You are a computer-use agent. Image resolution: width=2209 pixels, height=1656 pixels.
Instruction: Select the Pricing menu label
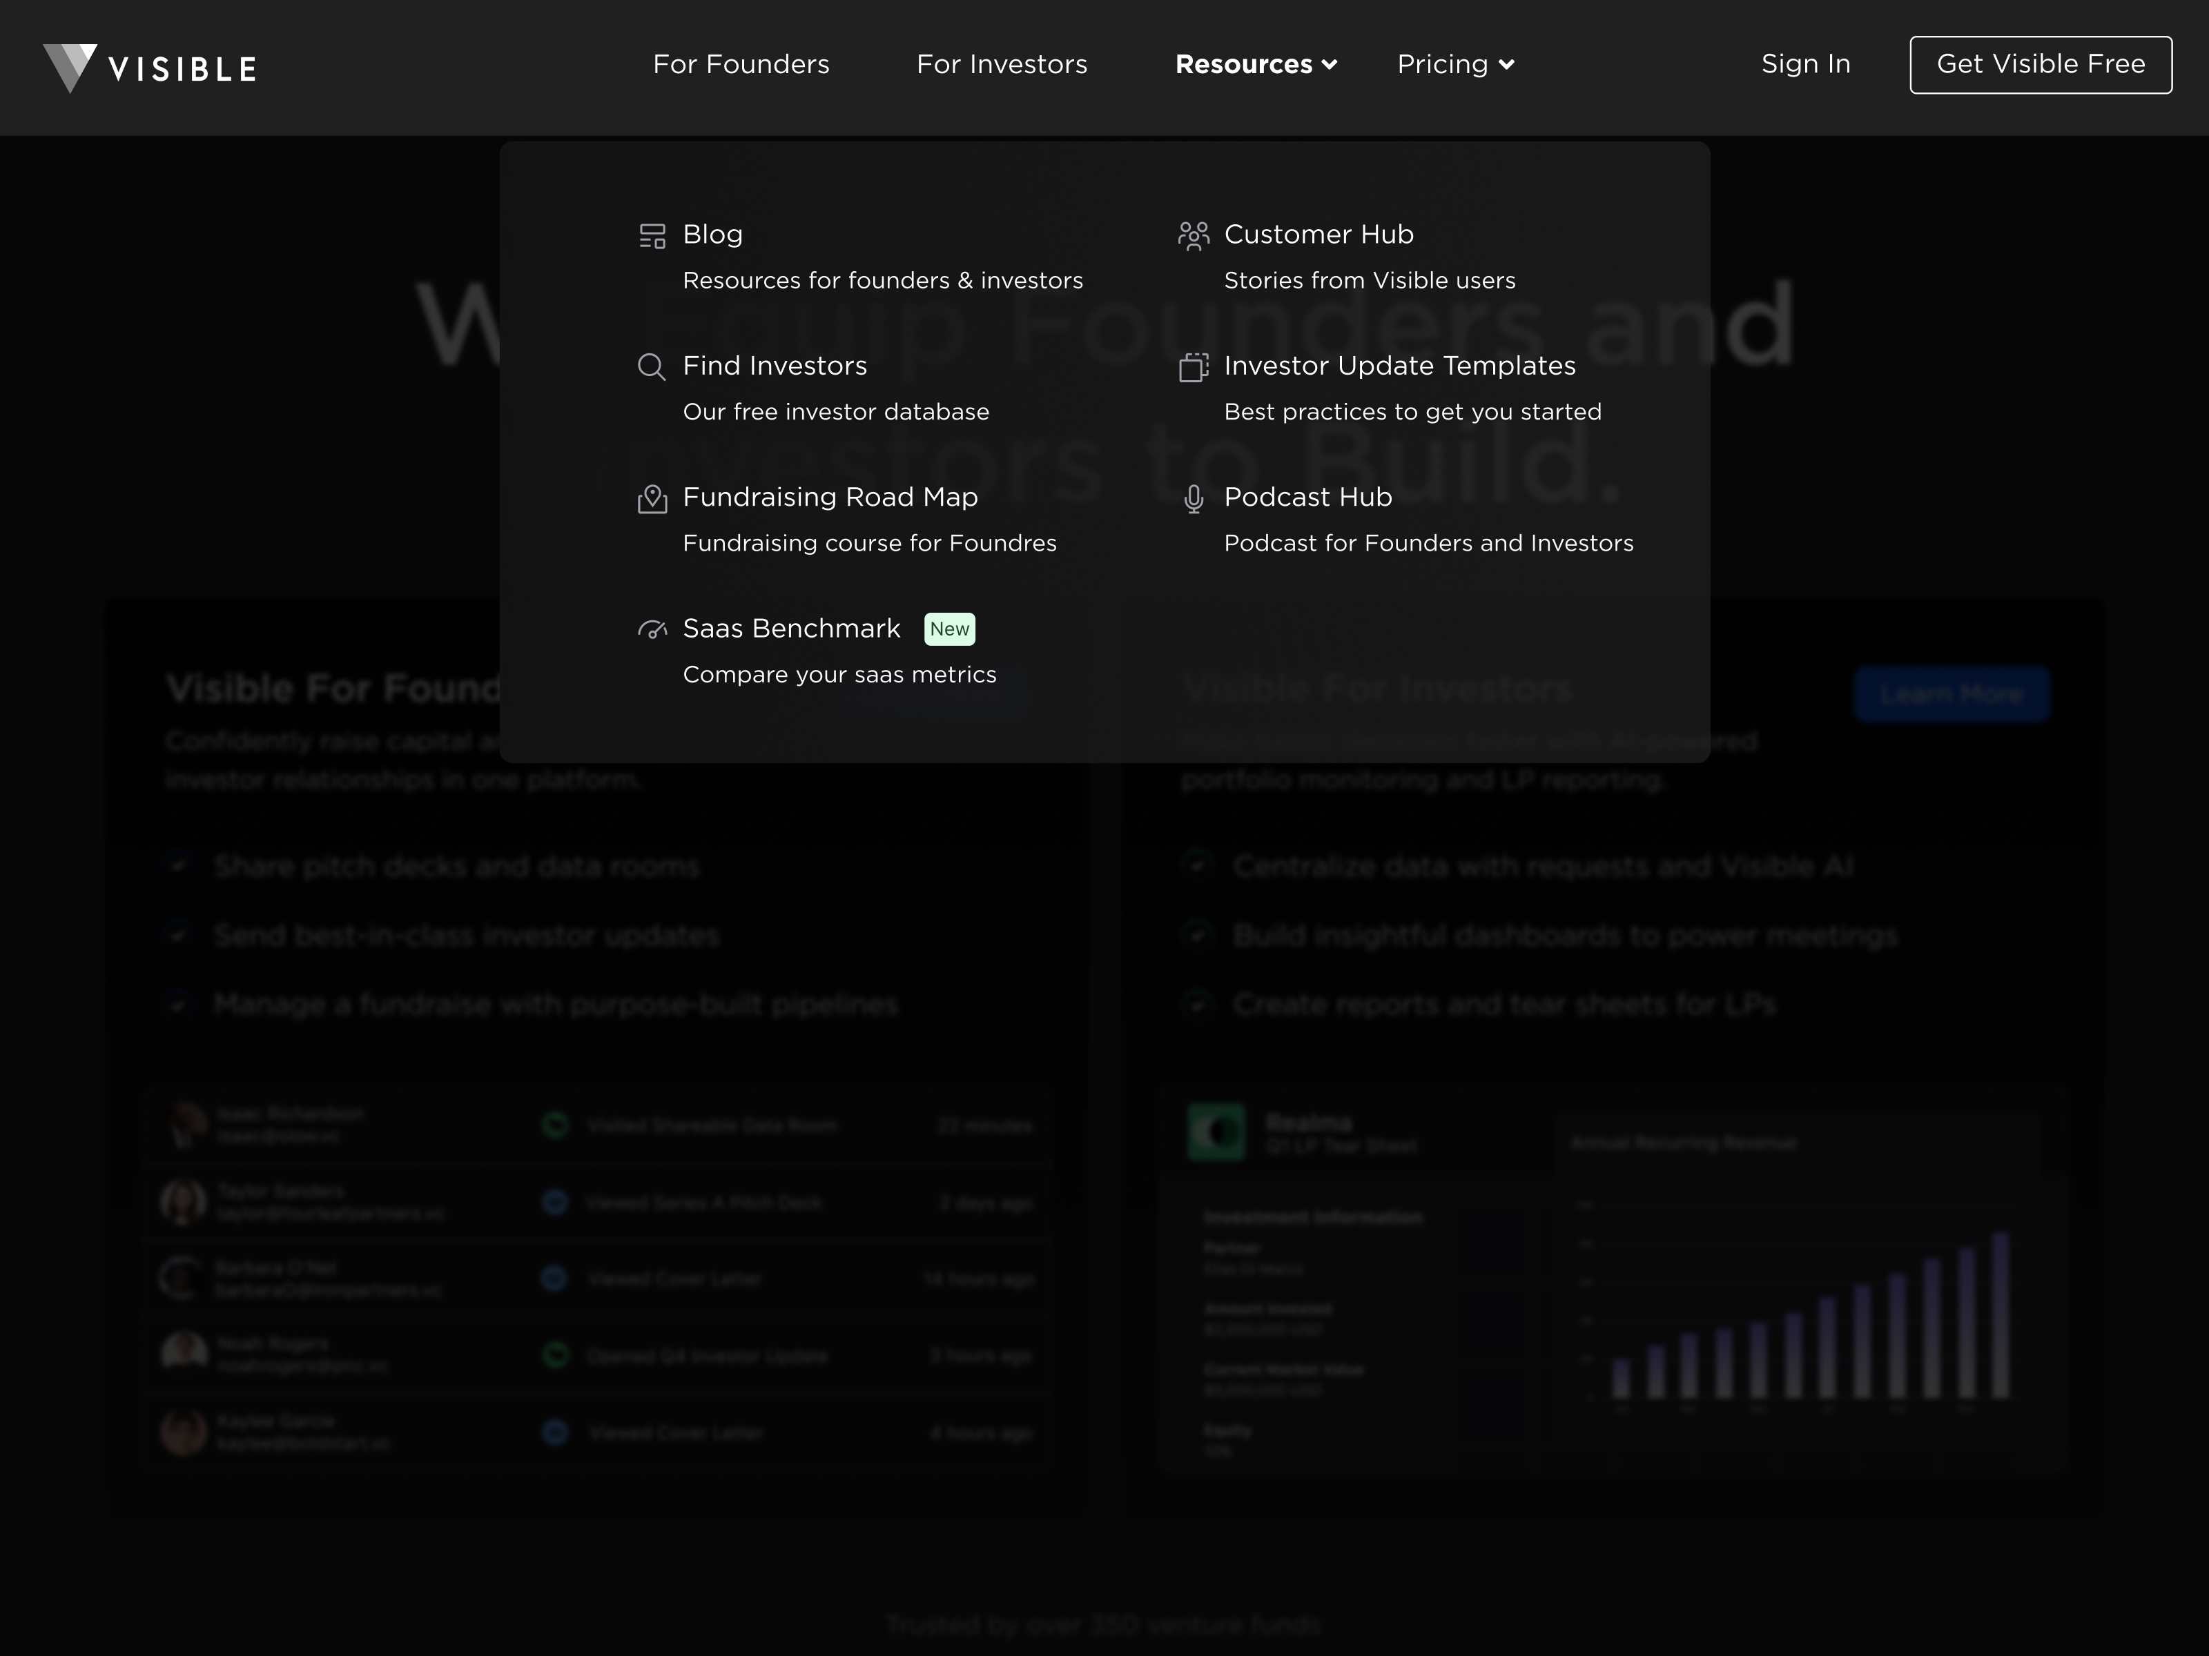tap(1442, 64)
